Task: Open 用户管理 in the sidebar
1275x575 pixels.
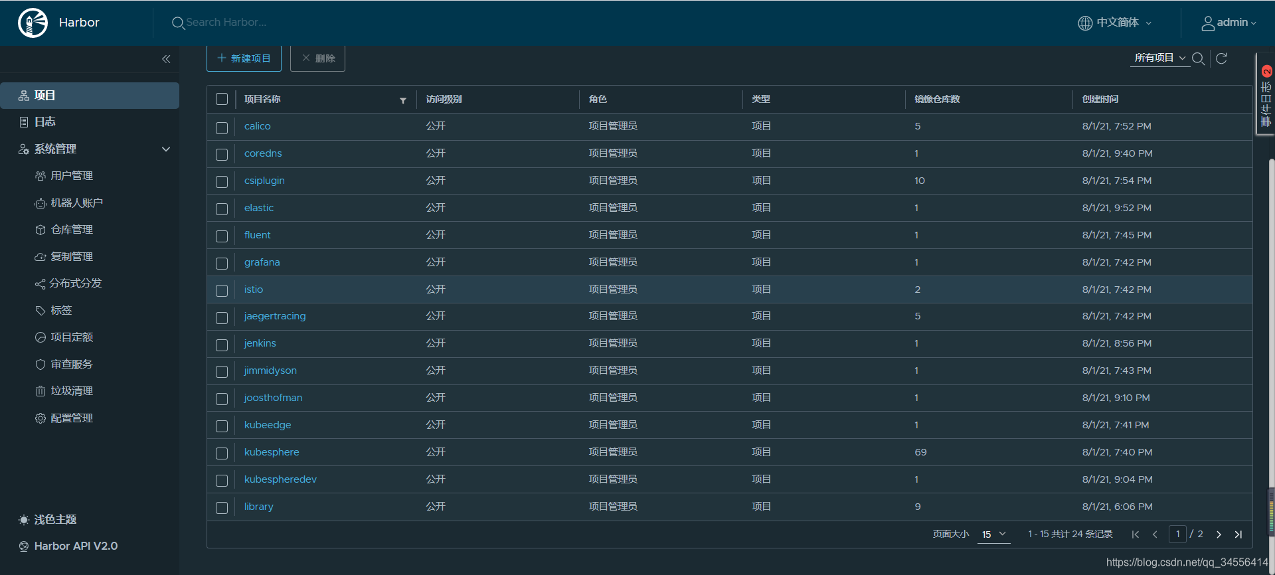Action: point(72,176)
